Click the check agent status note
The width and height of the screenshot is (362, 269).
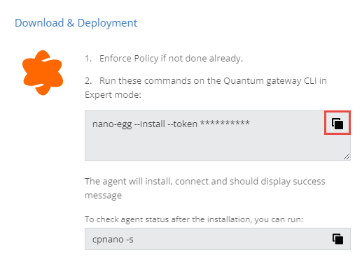pyautogui.click(x=194, y=219)
